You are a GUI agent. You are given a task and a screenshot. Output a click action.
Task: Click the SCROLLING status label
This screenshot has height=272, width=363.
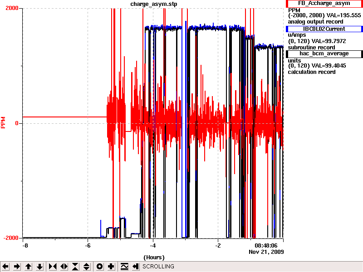click(x=158, y=267)
